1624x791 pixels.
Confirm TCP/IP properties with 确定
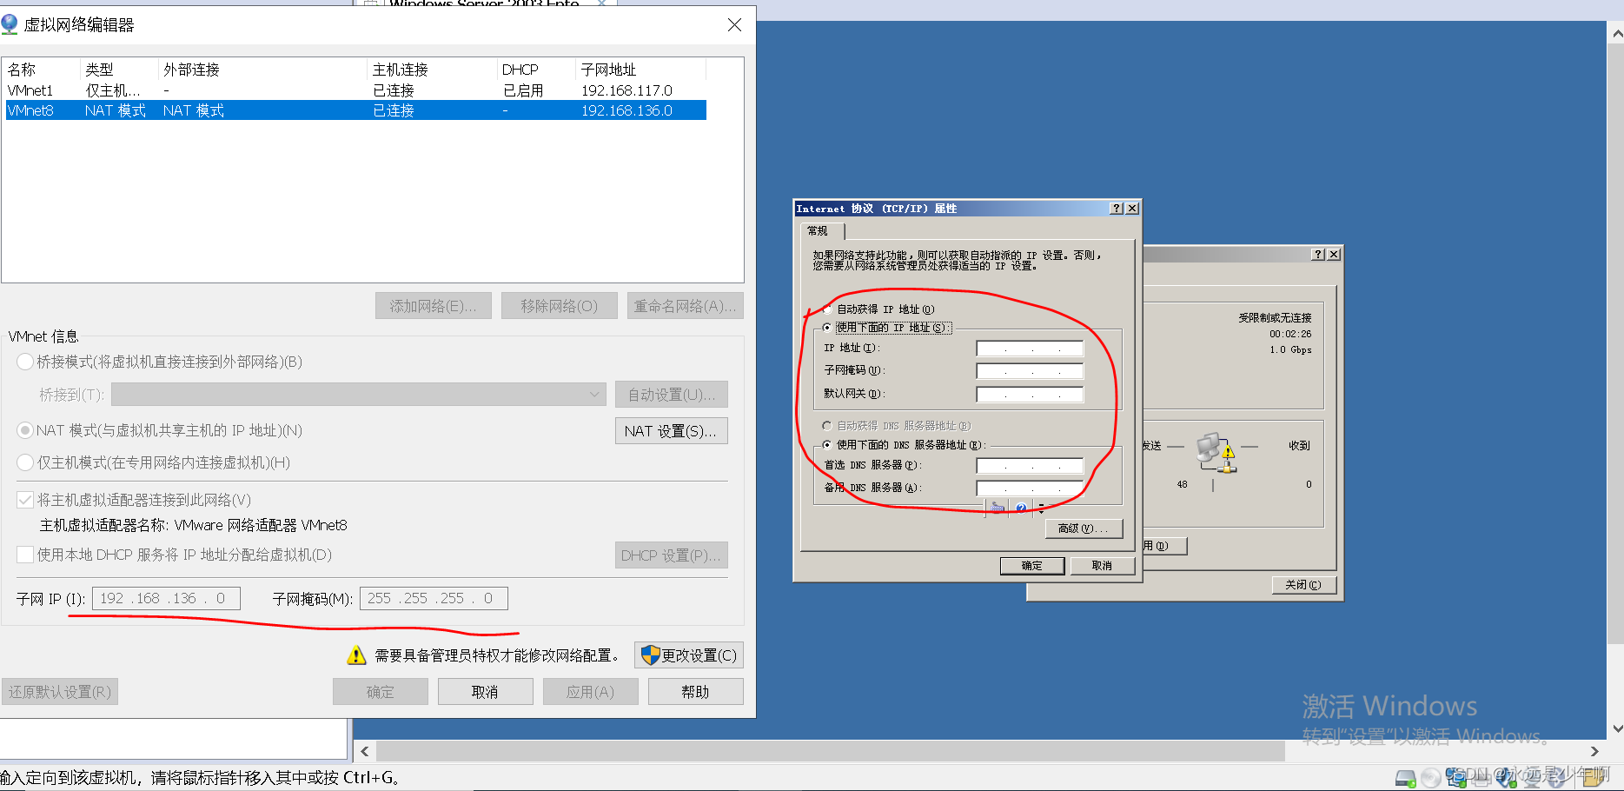pos(1031,566)
